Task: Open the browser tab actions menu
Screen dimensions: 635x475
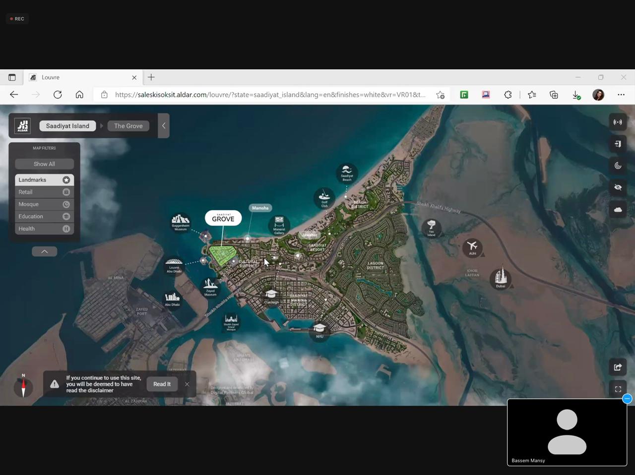Action: pos(12,77)
